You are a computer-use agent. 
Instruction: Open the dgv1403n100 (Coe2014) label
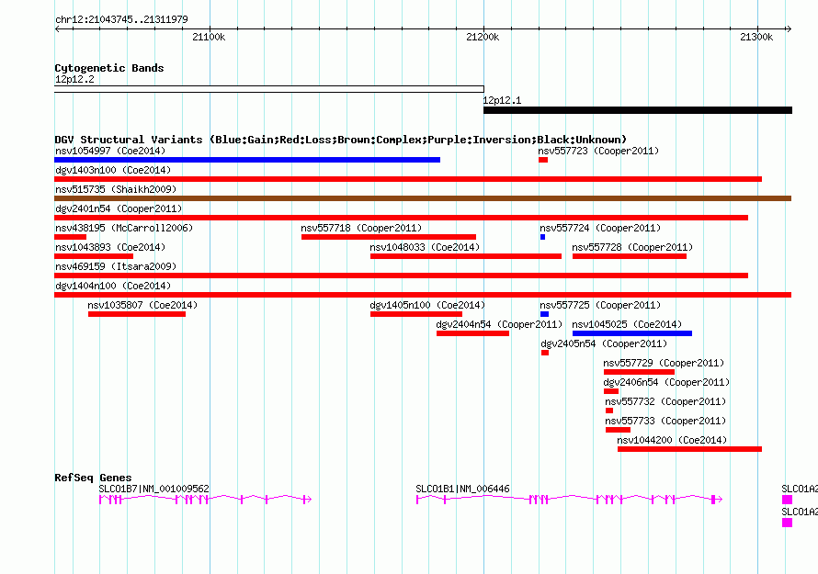(x=113, y=170)
